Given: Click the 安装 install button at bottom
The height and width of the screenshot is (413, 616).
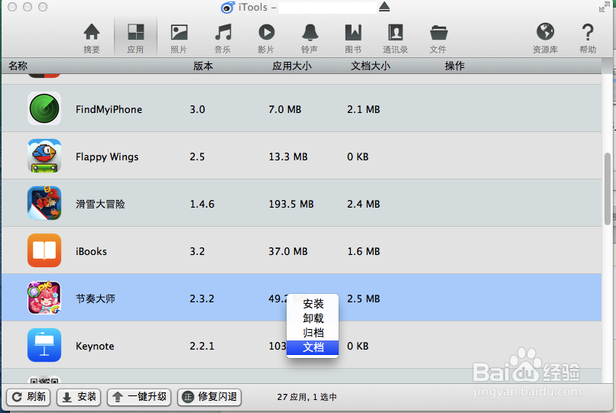Looking at the screenshot, I should click(79, 397).
